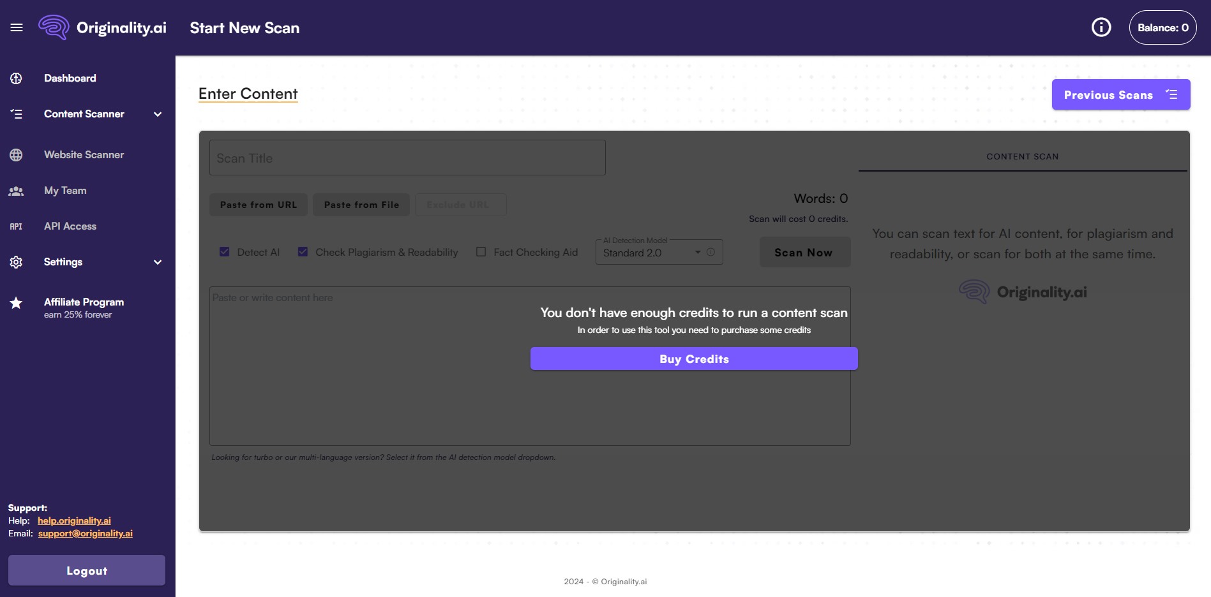Click Paste from URL button
Image resolution: width=1211 pixels, height=597 pixels.
pyautogui.click(x=259, y=205)
